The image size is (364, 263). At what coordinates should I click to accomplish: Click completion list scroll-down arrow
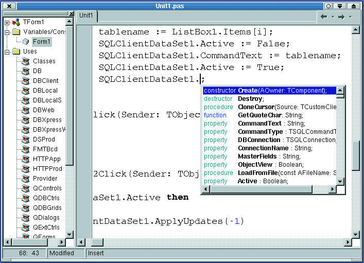(x=340, y=181)
